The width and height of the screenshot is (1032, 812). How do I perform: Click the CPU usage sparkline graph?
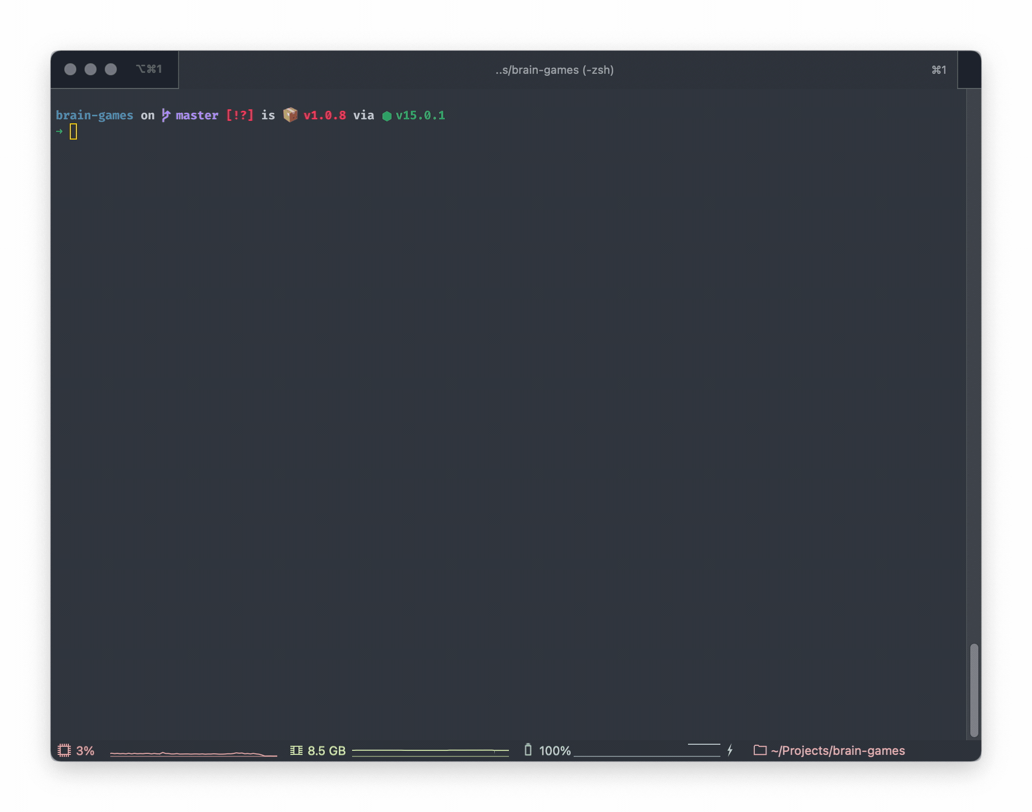193,753
